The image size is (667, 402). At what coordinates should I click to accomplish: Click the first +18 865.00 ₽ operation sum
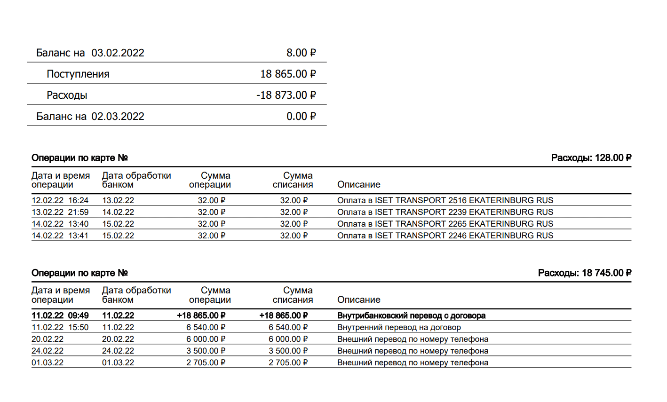(x=201, y=315)
